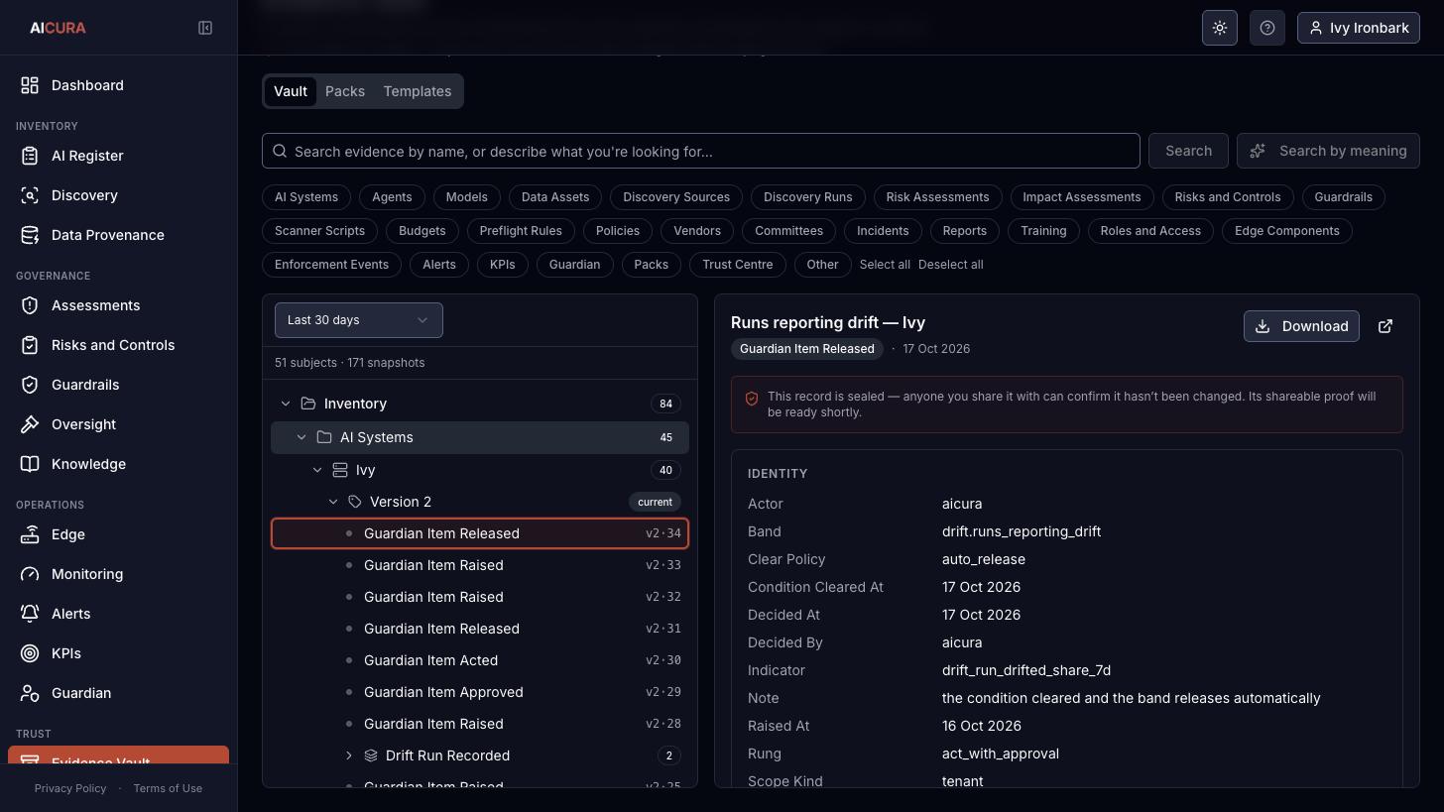Open the Privacy Policy link
This screenshot has width=1444, height=812.
[70, 788]
